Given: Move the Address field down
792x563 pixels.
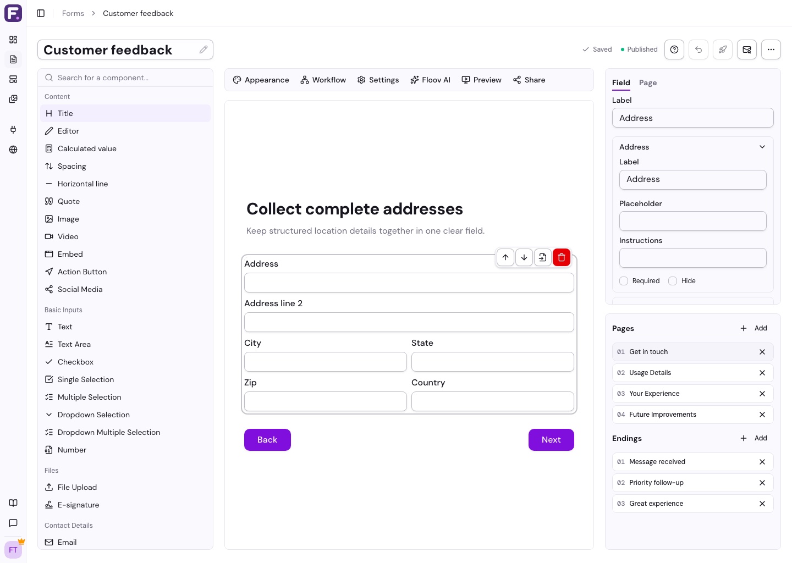Looking at the screenshot, I should coord(524,257).
